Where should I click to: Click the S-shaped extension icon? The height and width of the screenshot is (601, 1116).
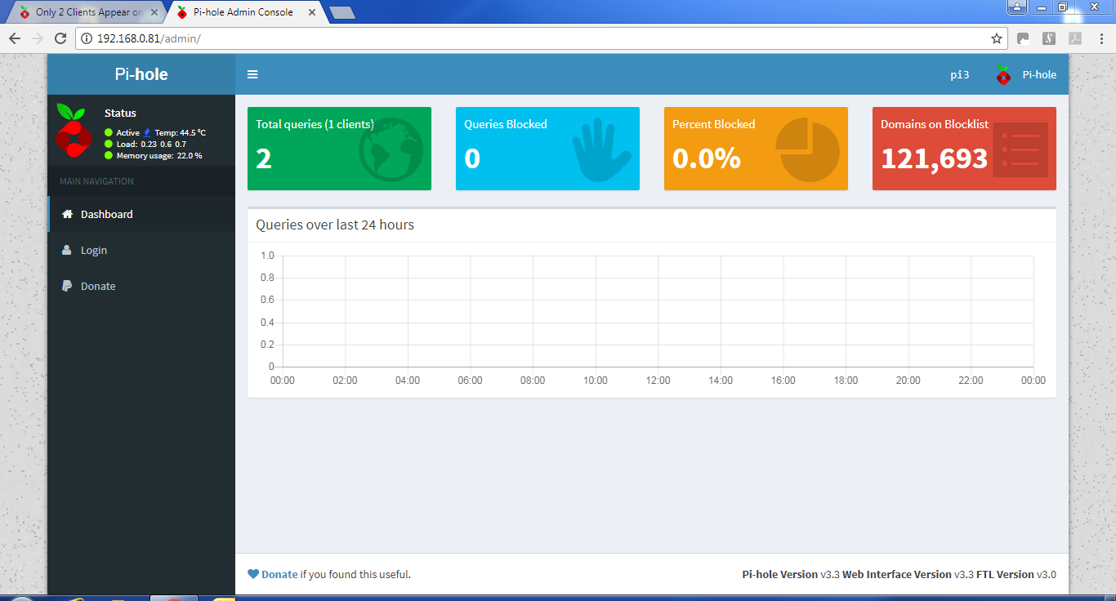[1050, 38]
